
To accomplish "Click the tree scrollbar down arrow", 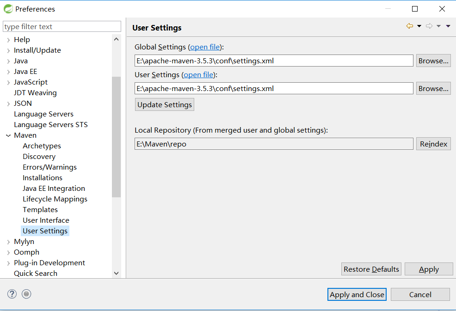I will tap(117, 273).
